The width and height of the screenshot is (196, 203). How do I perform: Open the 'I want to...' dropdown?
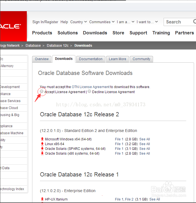click(x=147, y=22)
